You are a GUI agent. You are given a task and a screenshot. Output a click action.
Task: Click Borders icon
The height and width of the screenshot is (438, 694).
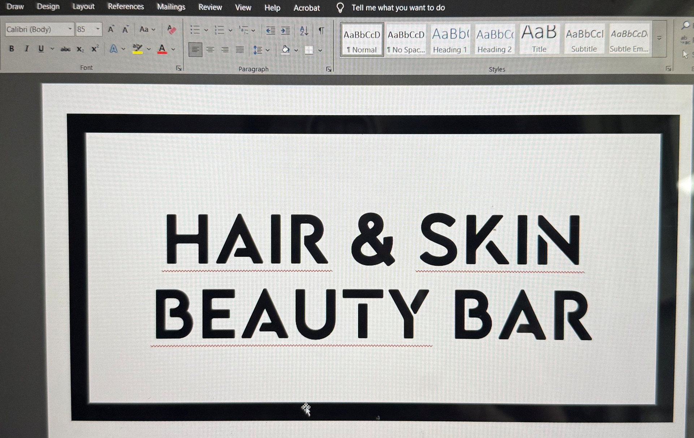click(309, 50)
